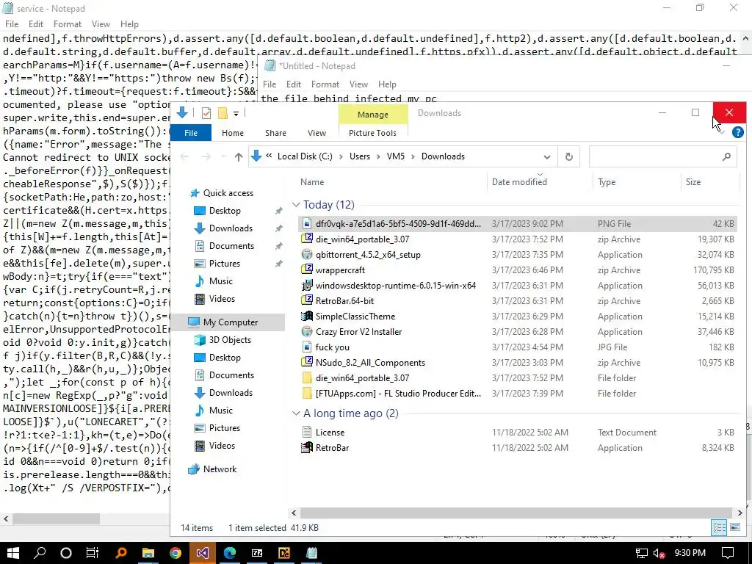The image size is (752, 564).
Task: Open the Customize Quick Access Toolbar dropdown
Action: tap(236, 114)
